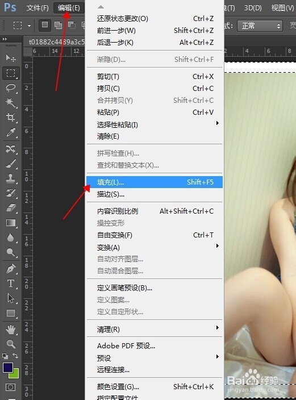Choose 颜色设置(G)... menu entry
Screen dimensions: 296x400
155,387
